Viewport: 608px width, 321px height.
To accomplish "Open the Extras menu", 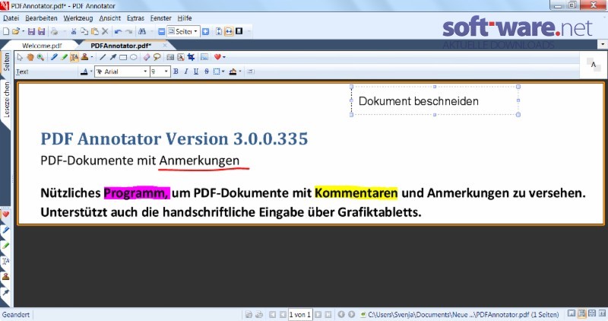I will [x=135, y=18].
